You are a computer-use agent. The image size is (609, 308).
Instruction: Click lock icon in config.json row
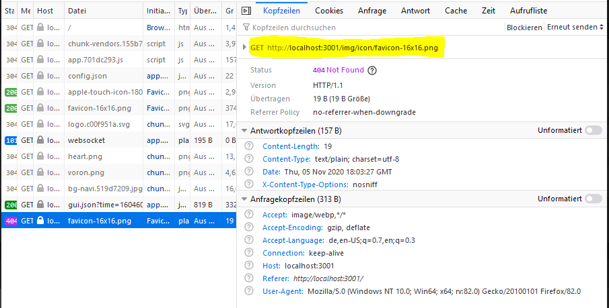40,76
